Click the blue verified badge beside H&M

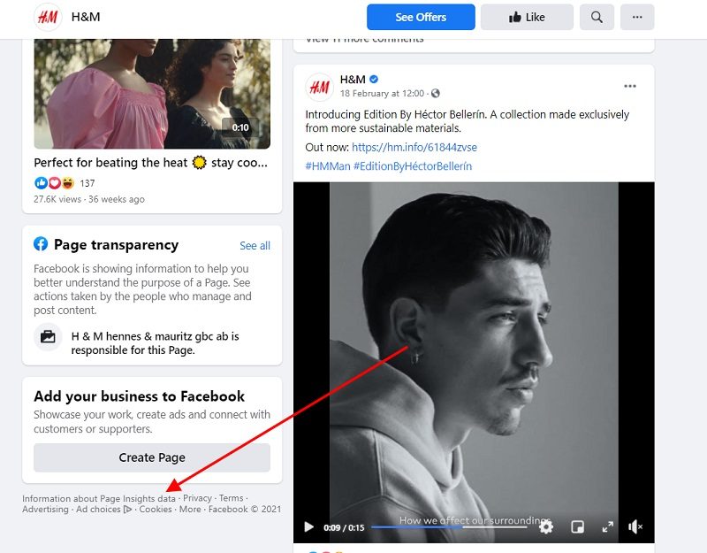pos(374,80)
